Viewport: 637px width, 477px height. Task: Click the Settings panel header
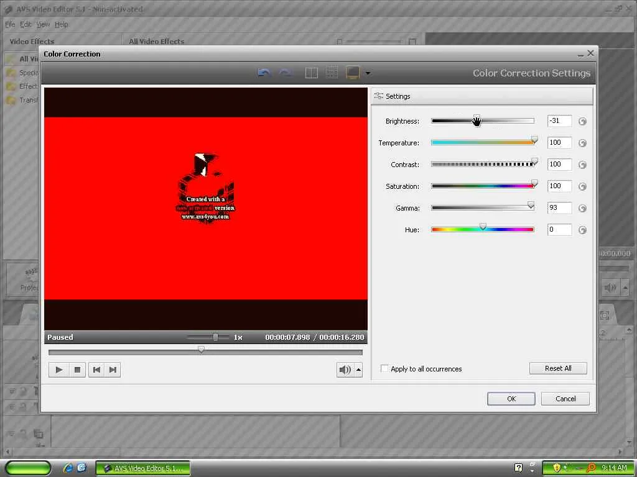coord(482,96)
